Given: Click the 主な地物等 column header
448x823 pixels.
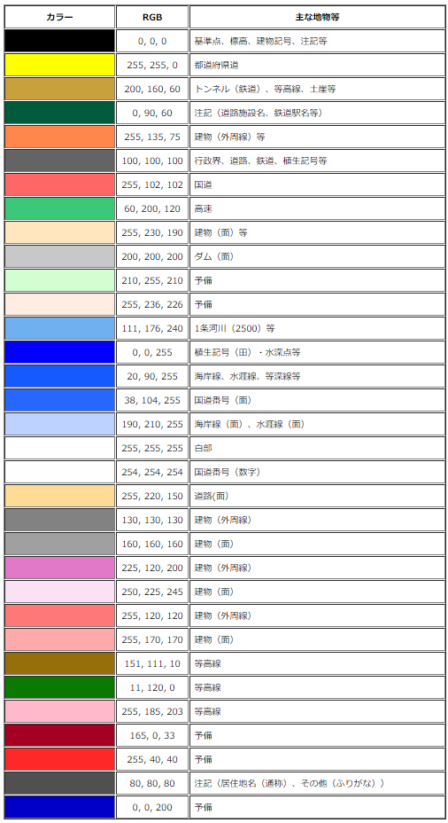Looking at the screenshot, I should coord(317,18).
